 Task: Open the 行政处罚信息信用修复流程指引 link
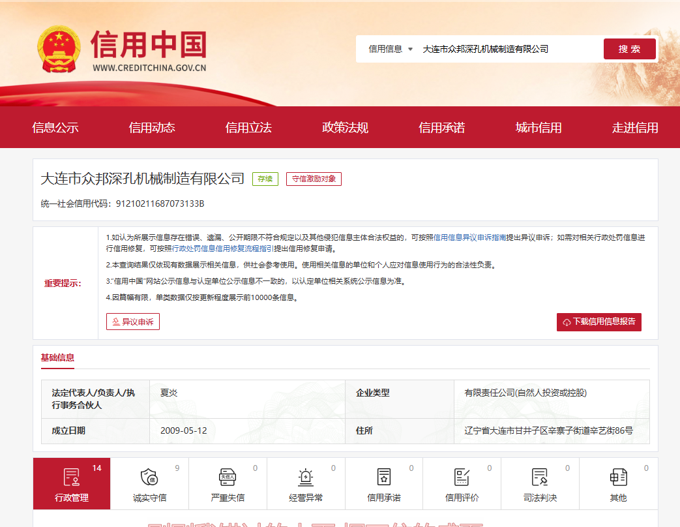(x=222, y=248)
